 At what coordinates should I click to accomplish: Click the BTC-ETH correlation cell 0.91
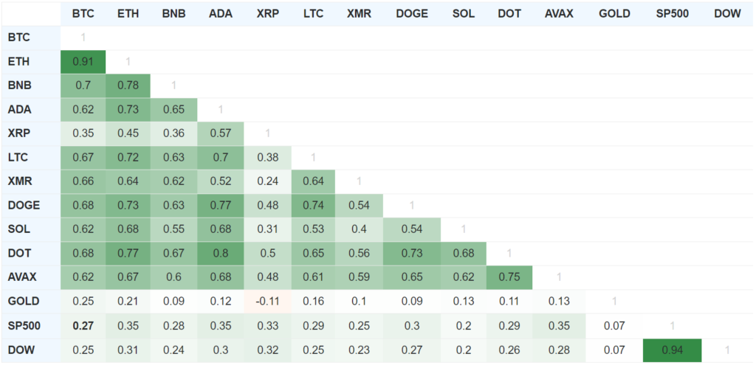(x=83, y=62)
